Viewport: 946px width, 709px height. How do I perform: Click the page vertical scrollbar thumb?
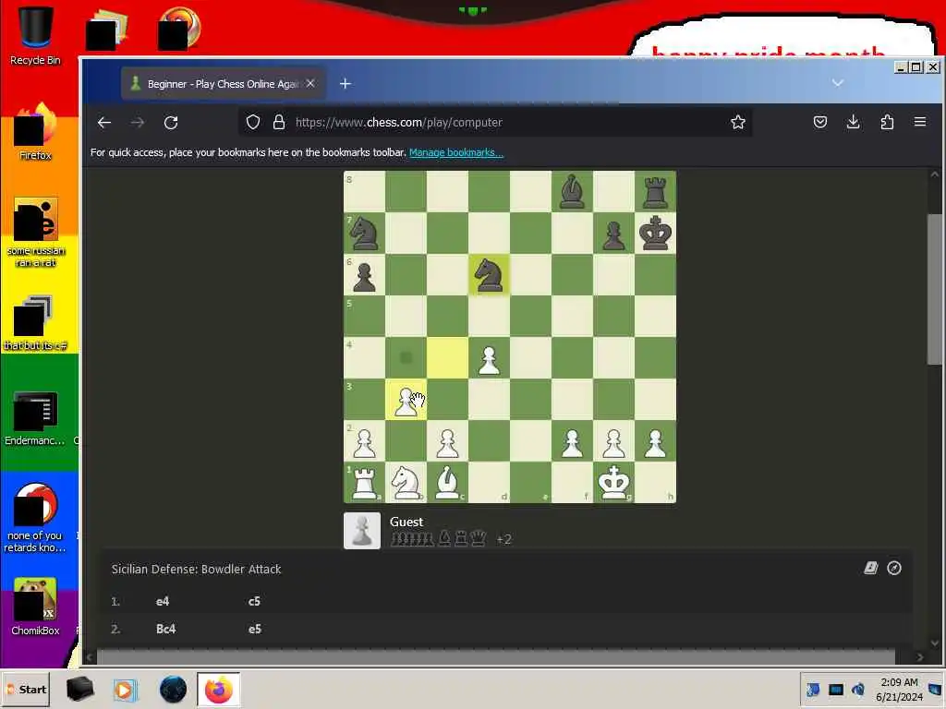(934, 289)
